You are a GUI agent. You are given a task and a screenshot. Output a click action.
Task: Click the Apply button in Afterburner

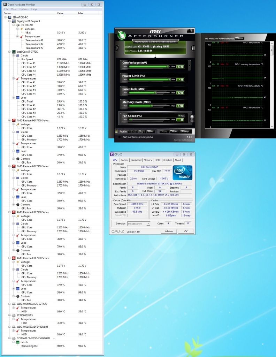(x=164, y=131)
